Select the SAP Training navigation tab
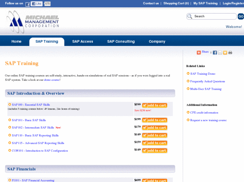This screenshot has height=182, width=244. click(x=47, y=41)
